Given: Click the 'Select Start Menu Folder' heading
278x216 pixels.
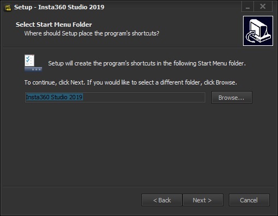Looking at the screenshot, I should coord(54,25).
